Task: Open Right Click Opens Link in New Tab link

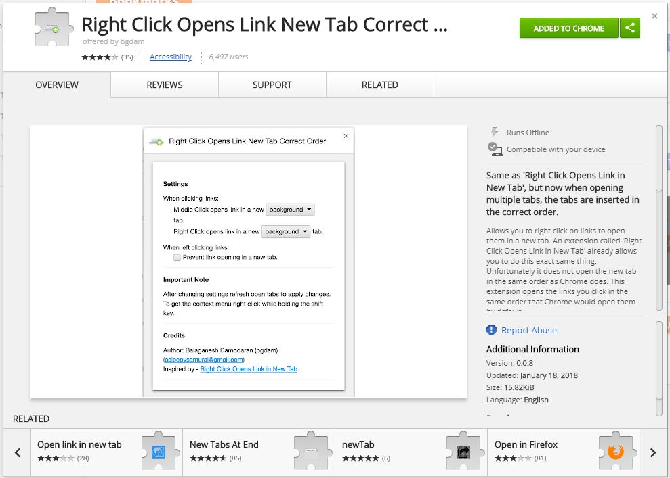Action: coord(249,369)
